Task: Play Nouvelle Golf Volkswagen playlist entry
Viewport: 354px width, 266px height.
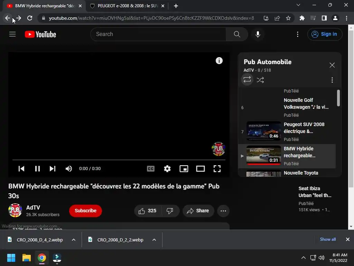Action: tap(287, 107)
